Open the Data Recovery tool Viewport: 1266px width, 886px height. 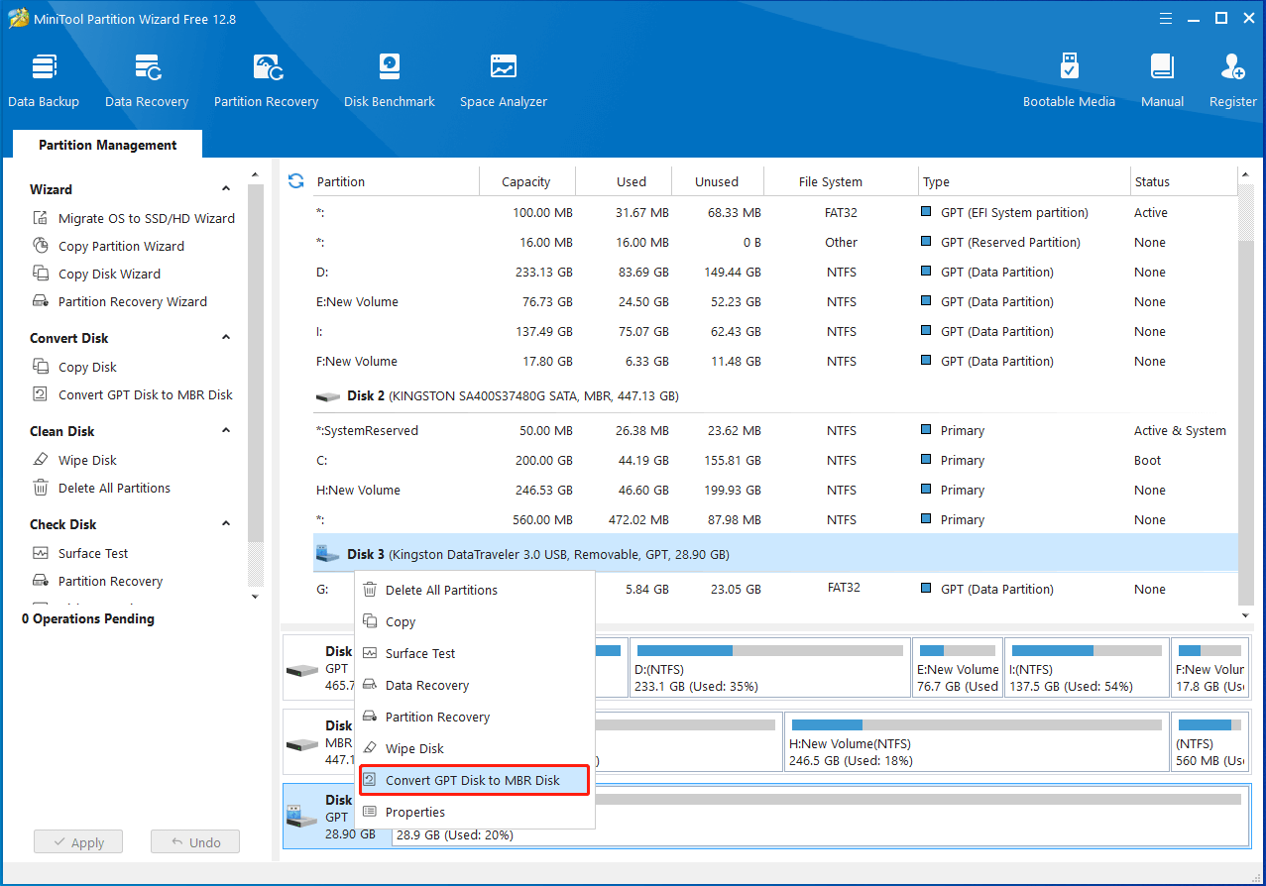(147, 81)
